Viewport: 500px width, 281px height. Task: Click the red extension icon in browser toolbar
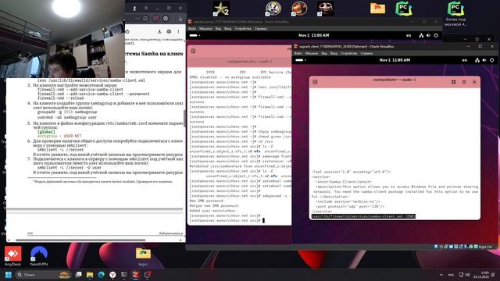(x=155, y=19)
